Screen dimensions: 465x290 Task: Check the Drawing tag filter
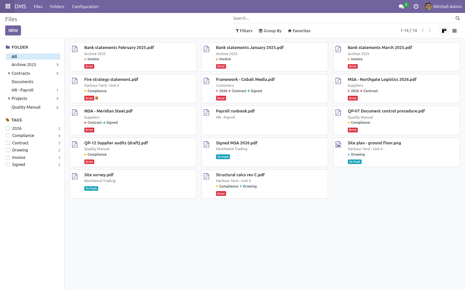8,150
